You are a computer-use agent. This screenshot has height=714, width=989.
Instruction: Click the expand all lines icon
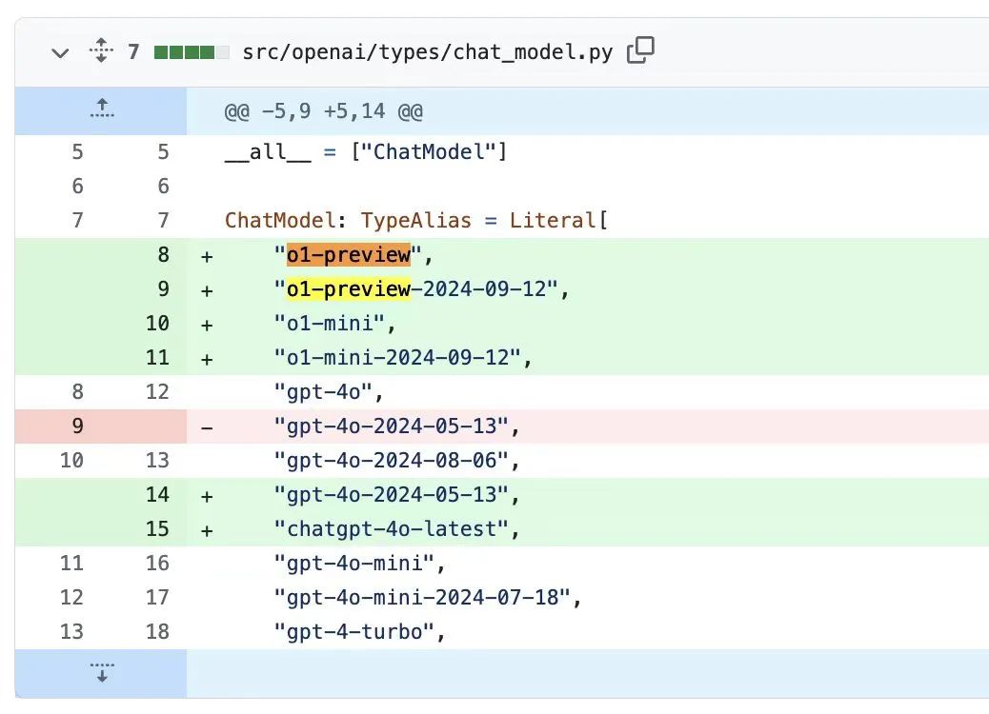tap(101, 51)
